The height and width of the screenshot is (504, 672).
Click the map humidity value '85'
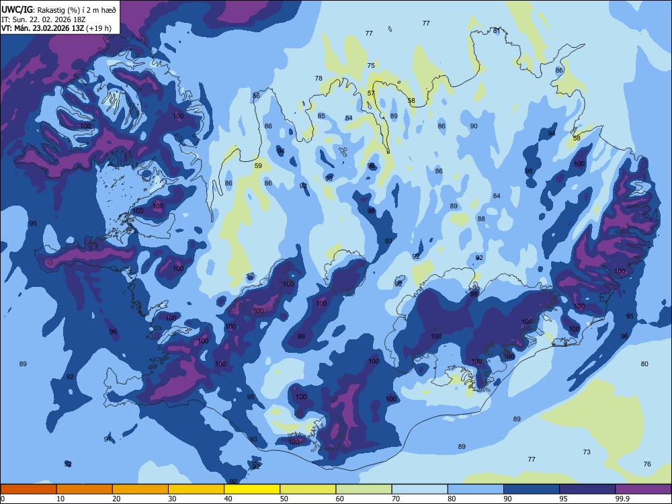click(321, 116)
